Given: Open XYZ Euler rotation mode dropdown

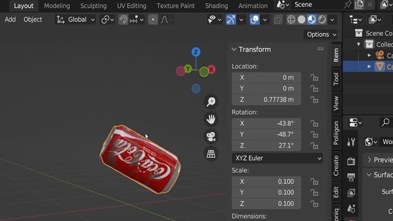Looking at the screenshot, I should pyautogui.click(x=277, y=158).
